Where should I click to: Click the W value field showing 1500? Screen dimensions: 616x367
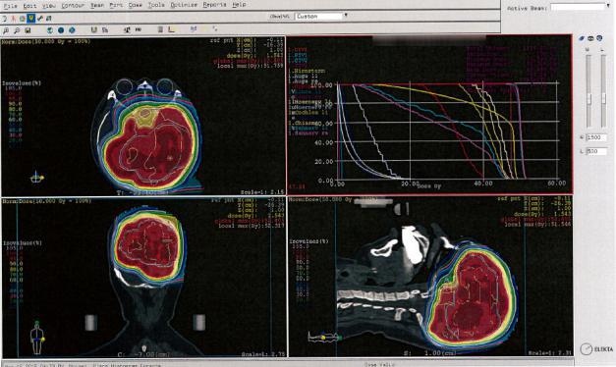(596, 137)
